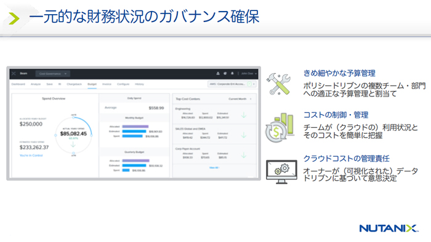Click the green badge in account selector
This screenshot has height=242, width=431.
249,84
